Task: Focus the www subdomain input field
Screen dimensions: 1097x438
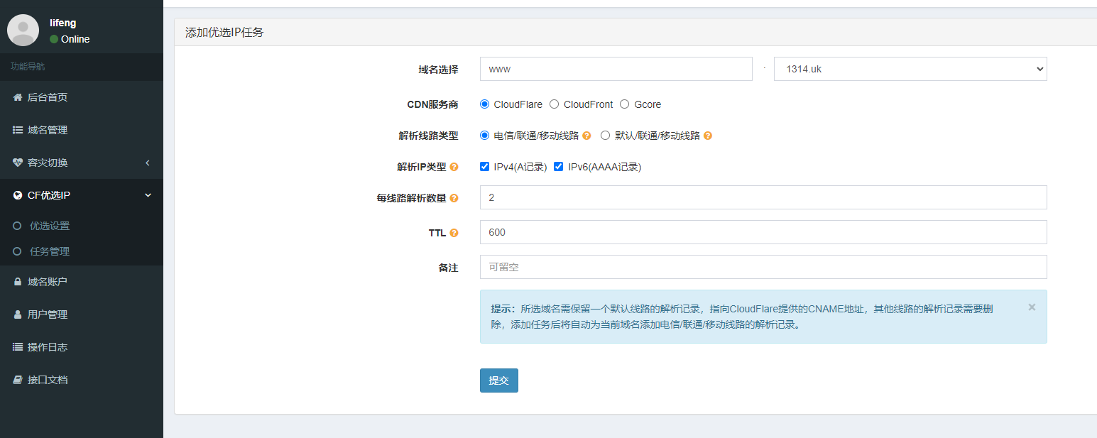Action: click(616, 69)
